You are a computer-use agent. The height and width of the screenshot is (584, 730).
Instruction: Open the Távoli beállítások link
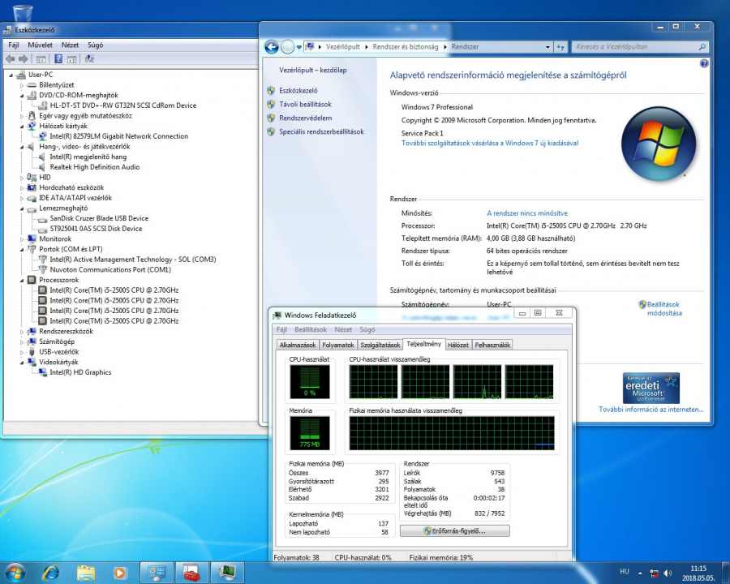coord(305,105)
